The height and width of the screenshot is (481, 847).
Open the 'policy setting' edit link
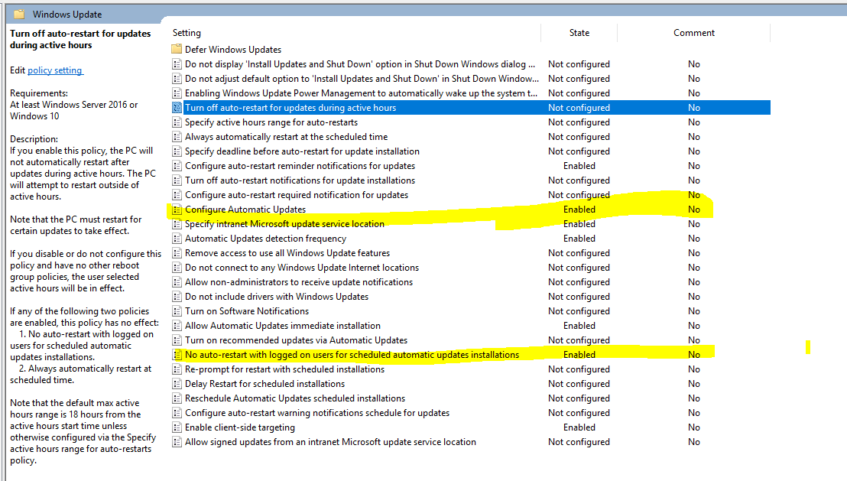[55, 70]
